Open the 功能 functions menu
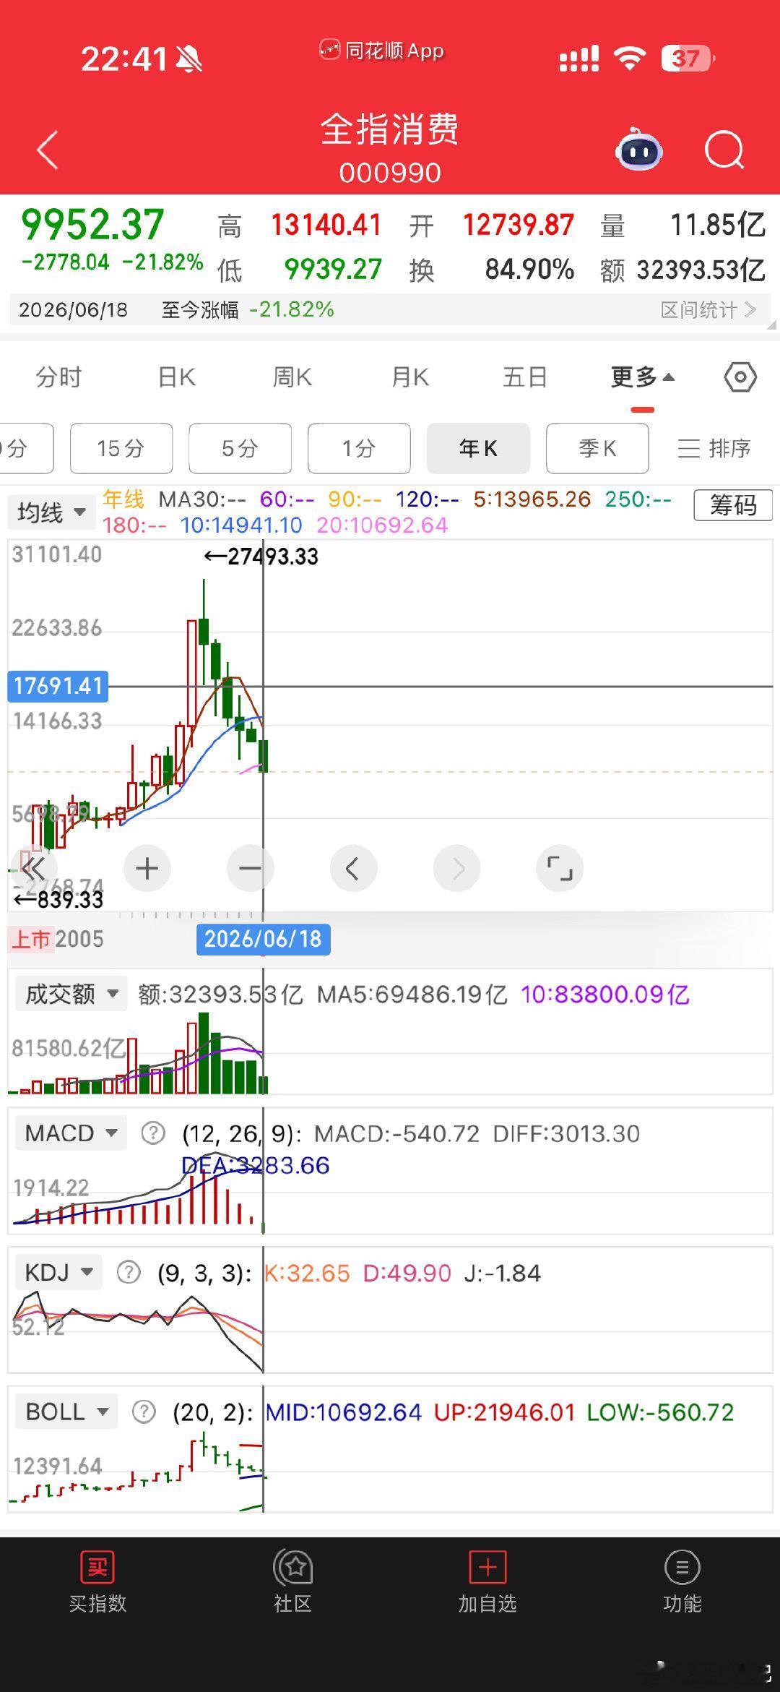 [682, 1583]
